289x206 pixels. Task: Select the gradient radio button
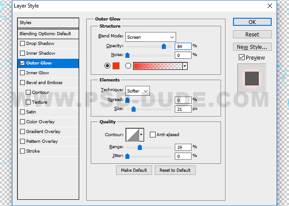pyautogui.click(x=128, y=66)
